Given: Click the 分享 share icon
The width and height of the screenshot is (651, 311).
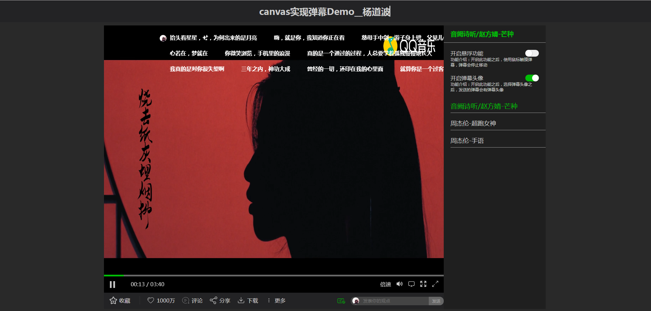Looking at the screenshot, I should click(x=213, y=300).
